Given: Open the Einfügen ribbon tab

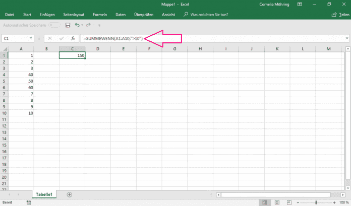Looking at the screenshot, I should [x=48, y=15].
